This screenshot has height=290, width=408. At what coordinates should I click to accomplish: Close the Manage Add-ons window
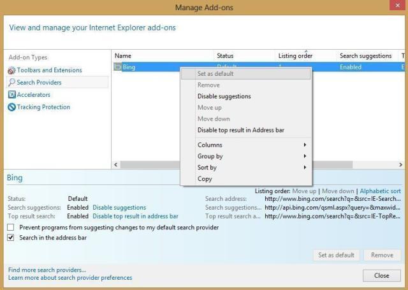(x=397, y=5)
